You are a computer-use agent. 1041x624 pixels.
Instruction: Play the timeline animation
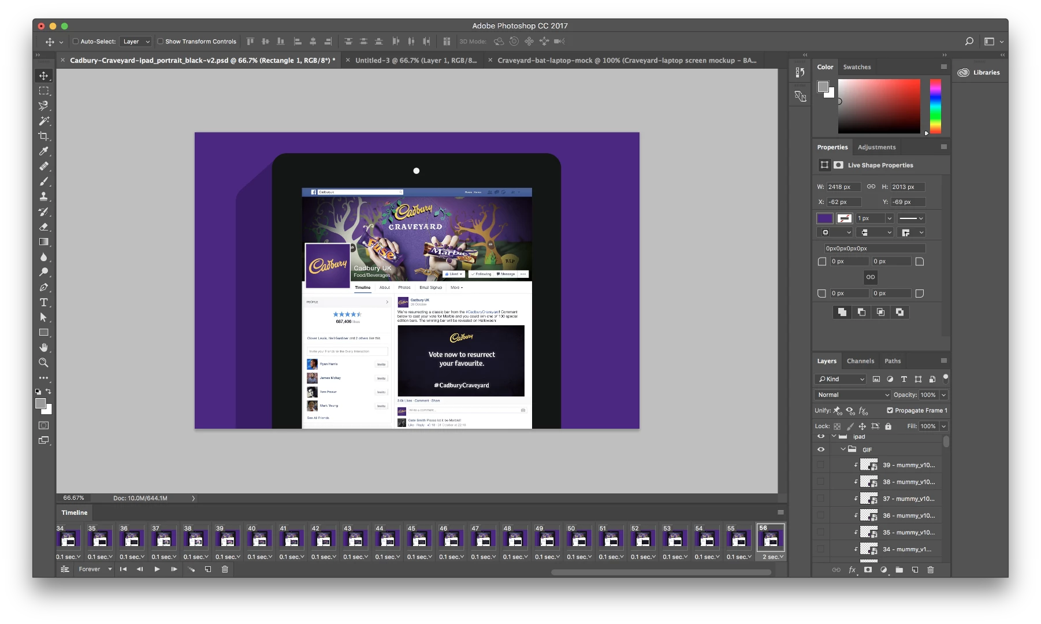(x=157, y=569)
